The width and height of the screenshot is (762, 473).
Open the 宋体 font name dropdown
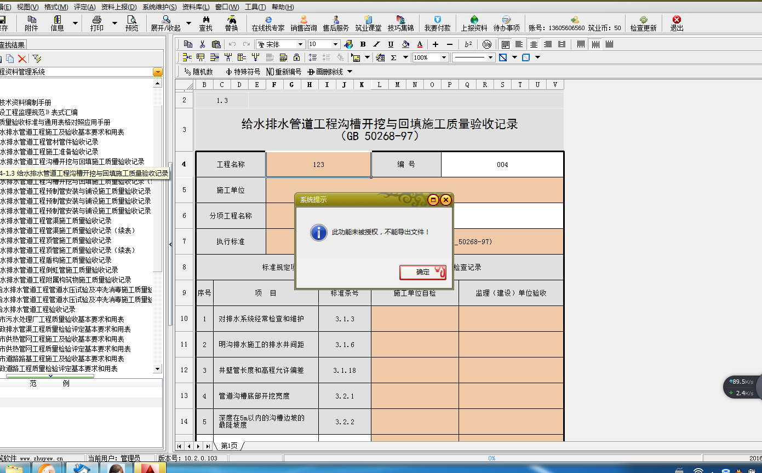pyautogui.click(x=300, y=44)
